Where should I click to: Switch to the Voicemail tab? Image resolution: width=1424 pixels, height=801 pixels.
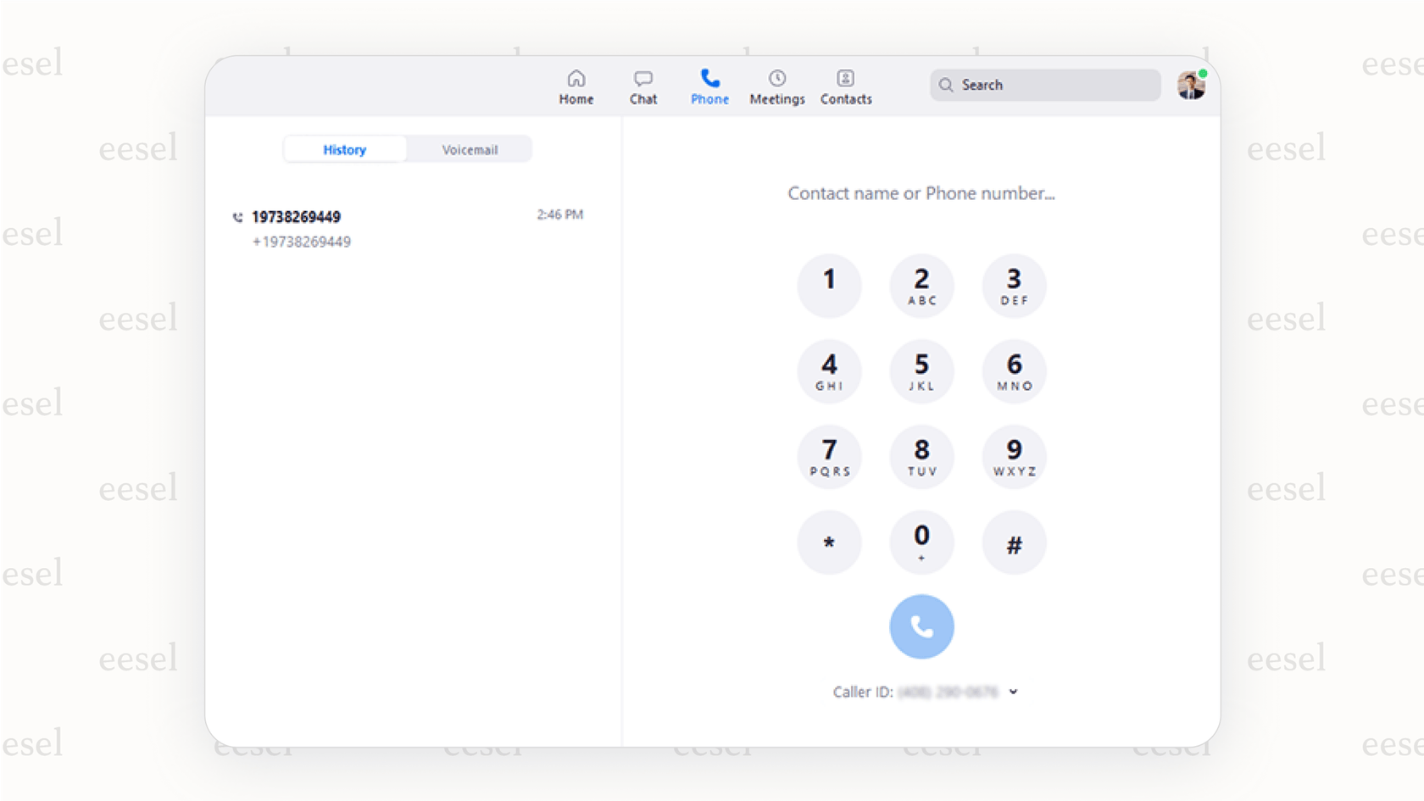tap(470, 149)
